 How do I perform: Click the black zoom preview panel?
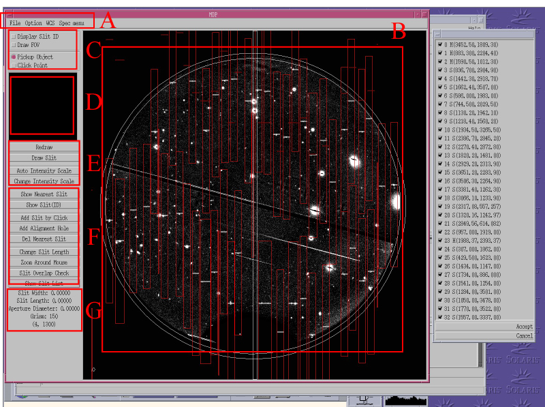[42, 105]
